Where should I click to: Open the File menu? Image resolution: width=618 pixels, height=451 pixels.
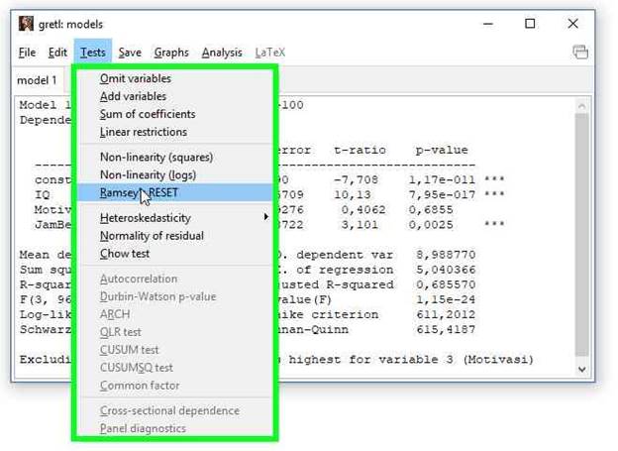click(x=27, y=53)
